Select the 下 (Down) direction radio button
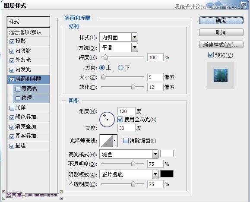This screenshot has height=202, width=250. click(120, 68)
